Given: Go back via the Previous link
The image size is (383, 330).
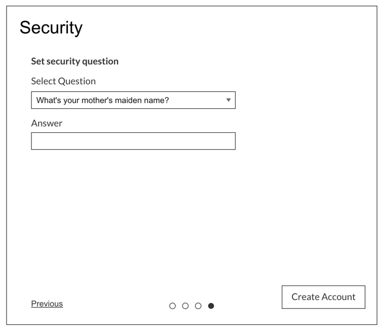Looking at the screenshot, I should [47, 304].
